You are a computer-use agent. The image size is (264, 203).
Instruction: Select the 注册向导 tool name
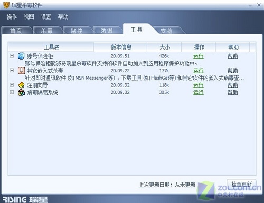(x=37, y=85)
